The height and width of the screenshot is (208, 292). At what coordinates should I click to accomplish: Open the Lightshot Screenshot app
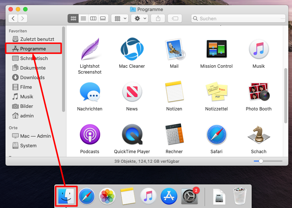click(90, 49)
